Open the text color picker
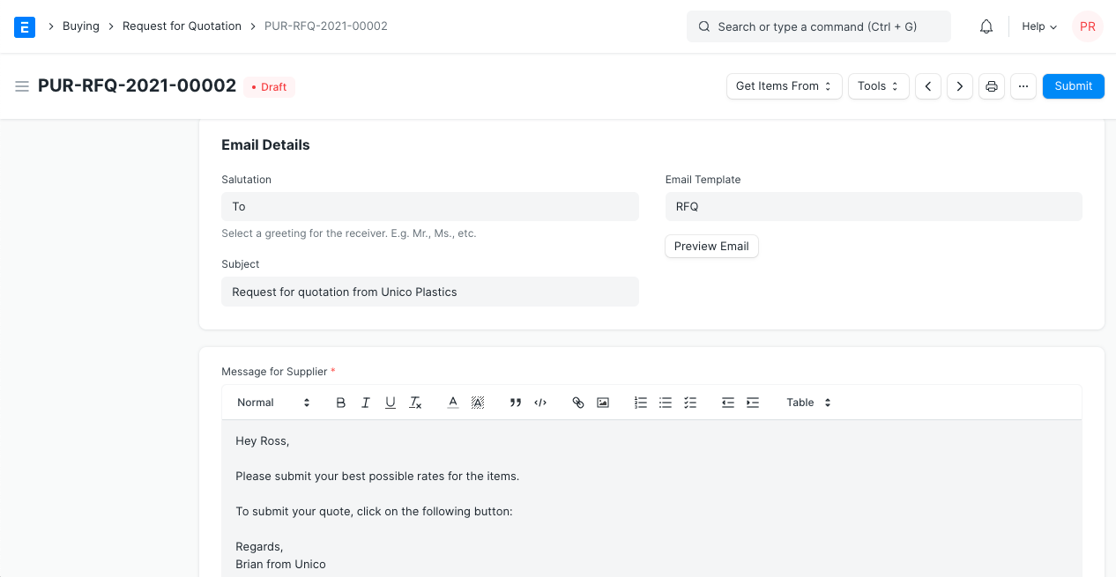 coord(452,402)
